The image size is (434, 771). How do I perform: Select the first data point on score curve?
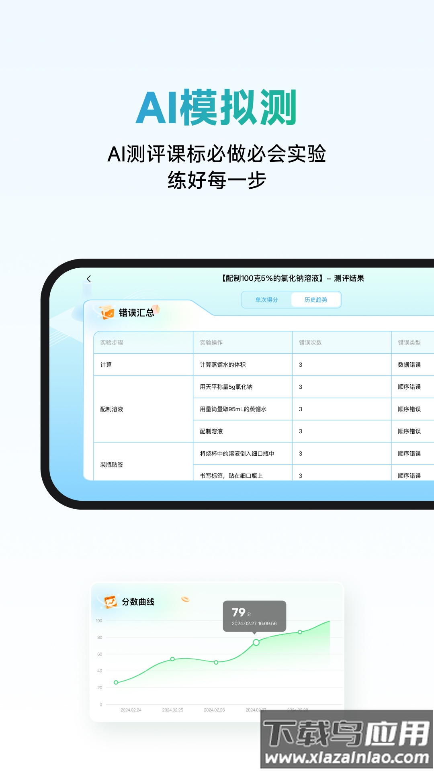[116, 682]
